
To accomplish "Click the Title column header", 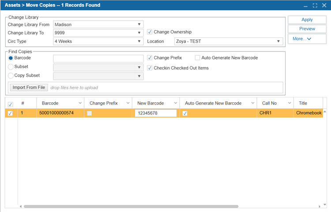I will coord(308,103).
